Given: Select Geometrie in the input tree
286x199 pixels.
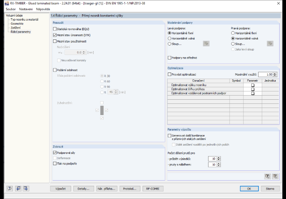Looking at the screenshot, I should (17, 24).
